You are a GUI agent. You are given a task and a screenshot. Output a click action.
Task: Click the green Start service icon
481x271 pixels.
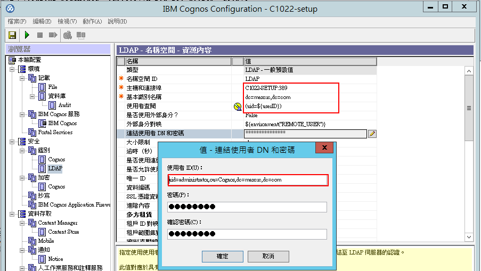pyautogui.click(x=27, y=35)
